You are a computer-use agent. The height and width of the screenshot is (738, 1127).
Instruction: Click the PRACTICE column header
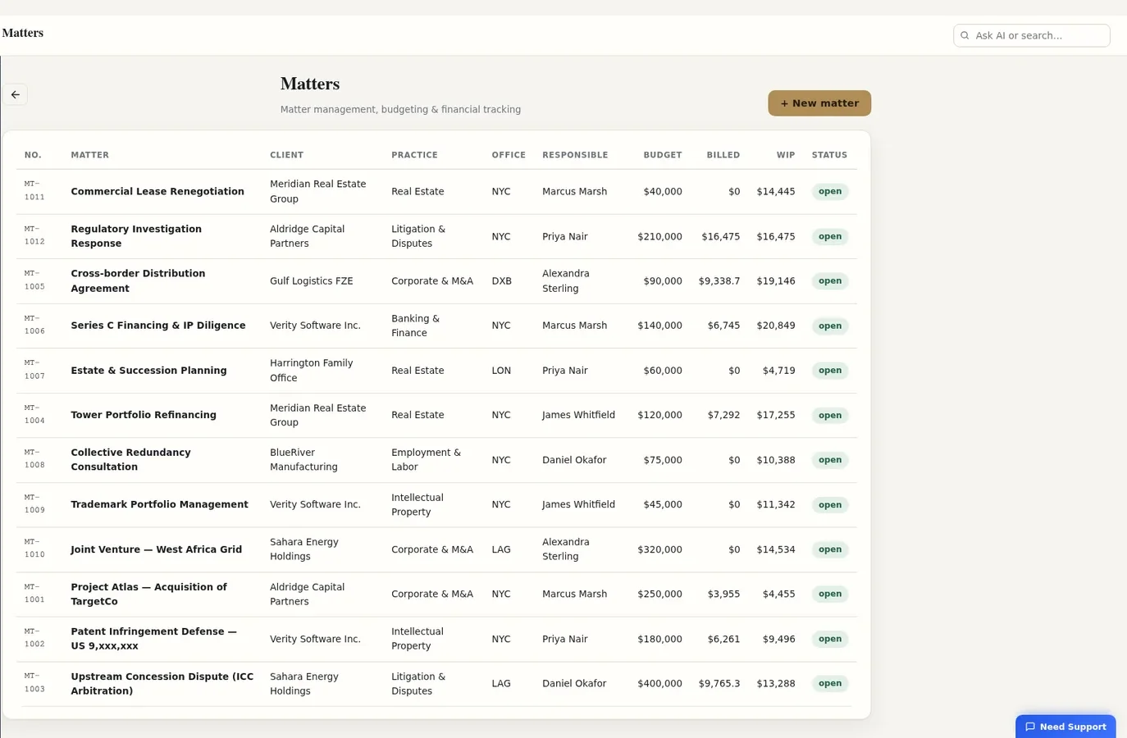[x=414, y=155]
